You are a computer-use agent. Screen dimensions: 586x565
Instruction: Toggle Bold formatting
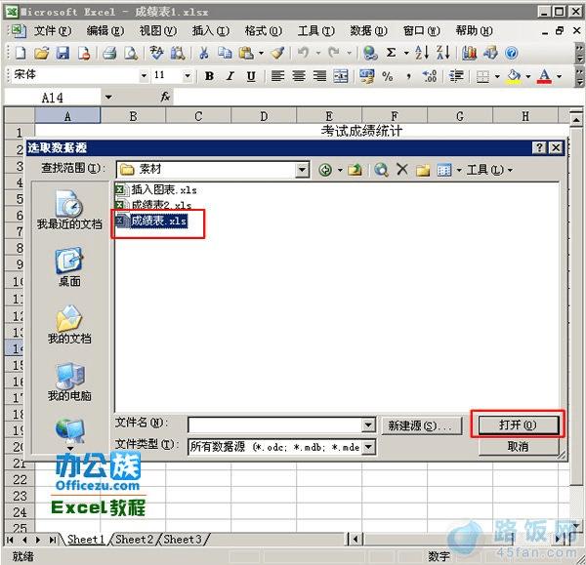click(209, 76)
